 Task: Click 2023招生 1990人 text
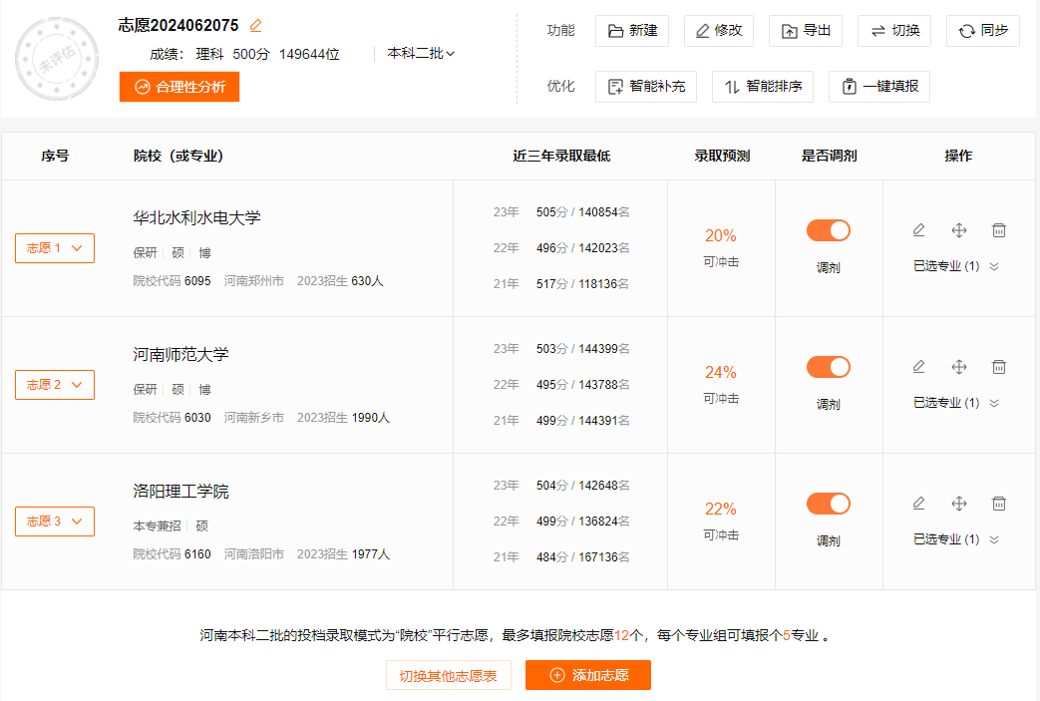pos(344,418)
